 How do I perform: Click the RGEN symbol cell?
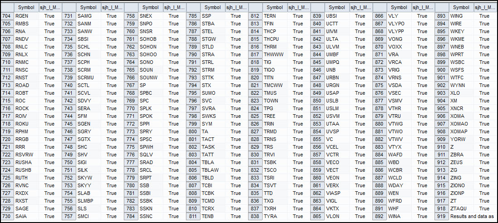point(26,16)
